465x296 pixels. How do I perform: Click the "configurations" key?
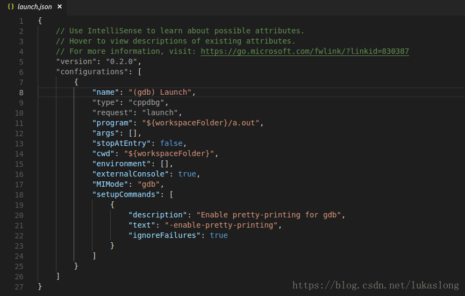[92, 72]
